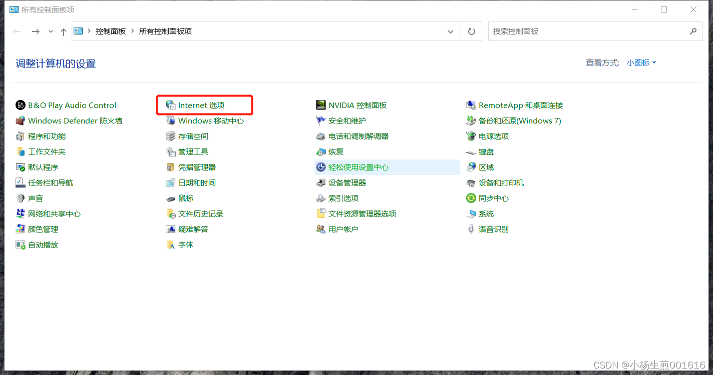This screenshot has height=375, width=713.
Task: Open the 安全和维护 flag icon
Action: pyautogui.click(x=321, y=120)
